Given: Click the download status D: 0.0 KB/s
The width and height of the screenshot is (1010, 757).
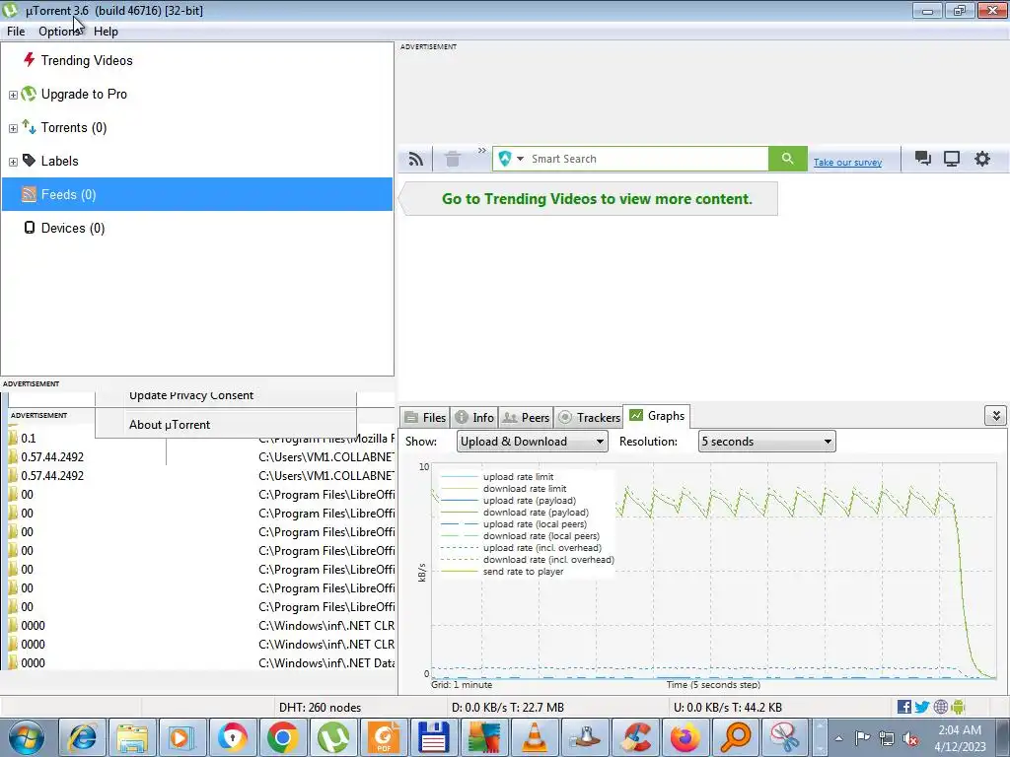Looking at the screenshot, I should [x=508, y=708].
